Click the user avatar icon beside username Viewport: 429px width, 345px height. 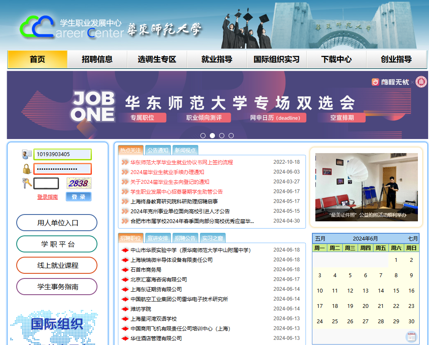point(27,154)
